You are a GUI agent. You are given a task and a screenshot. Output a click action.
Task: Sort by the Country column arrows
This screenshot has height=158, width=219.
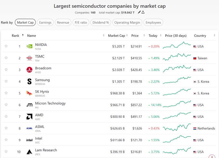214,35
